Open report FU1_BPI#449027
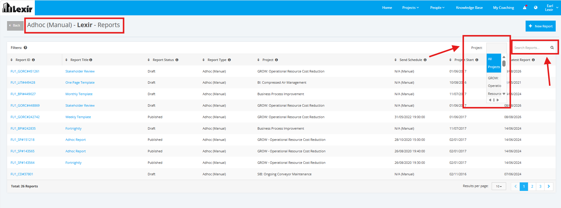Image resolution: width=561 pixels, height=208 pixels. [23, 94]
